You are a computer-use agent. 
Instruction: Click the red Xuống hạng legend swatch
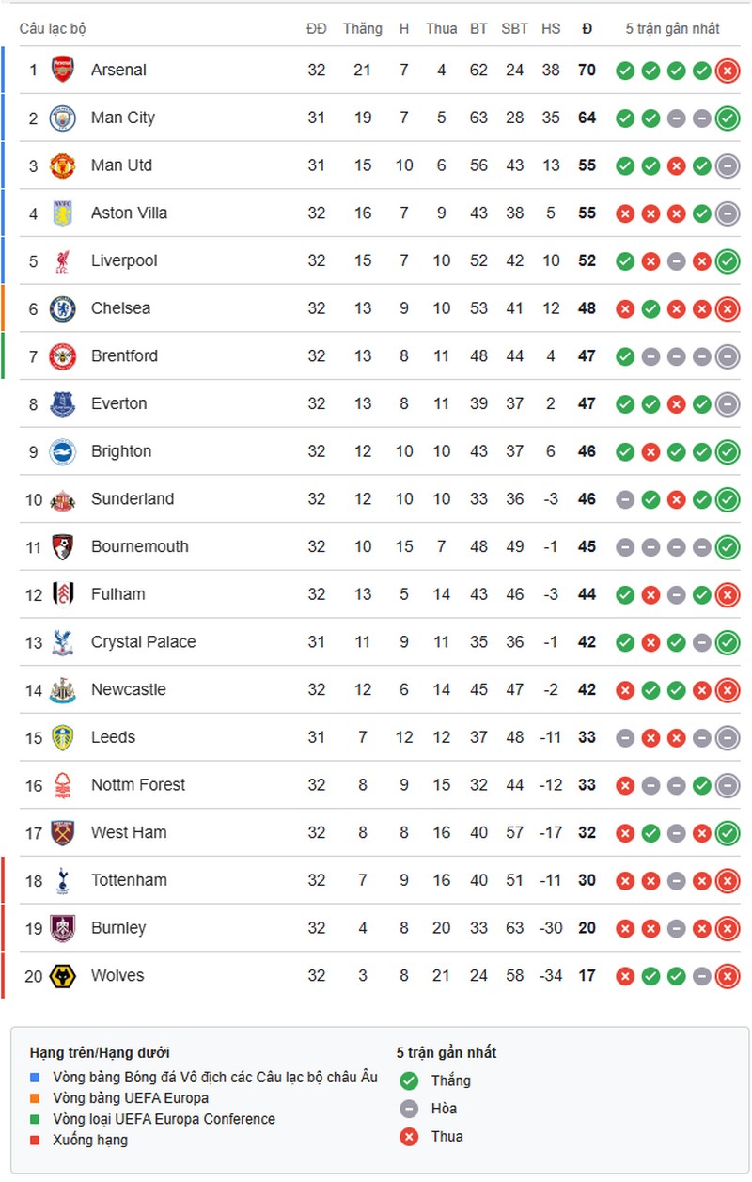click(x=35, y=1140)
